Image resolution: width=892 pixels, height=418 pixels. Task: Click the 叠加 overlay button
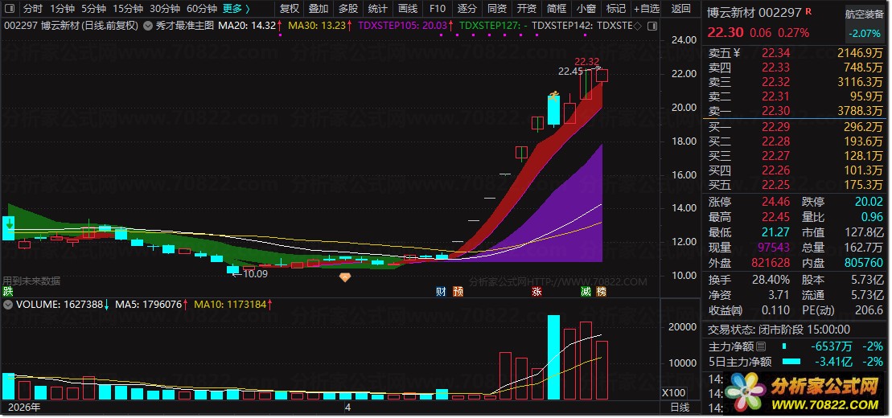[x=319, y=9]
